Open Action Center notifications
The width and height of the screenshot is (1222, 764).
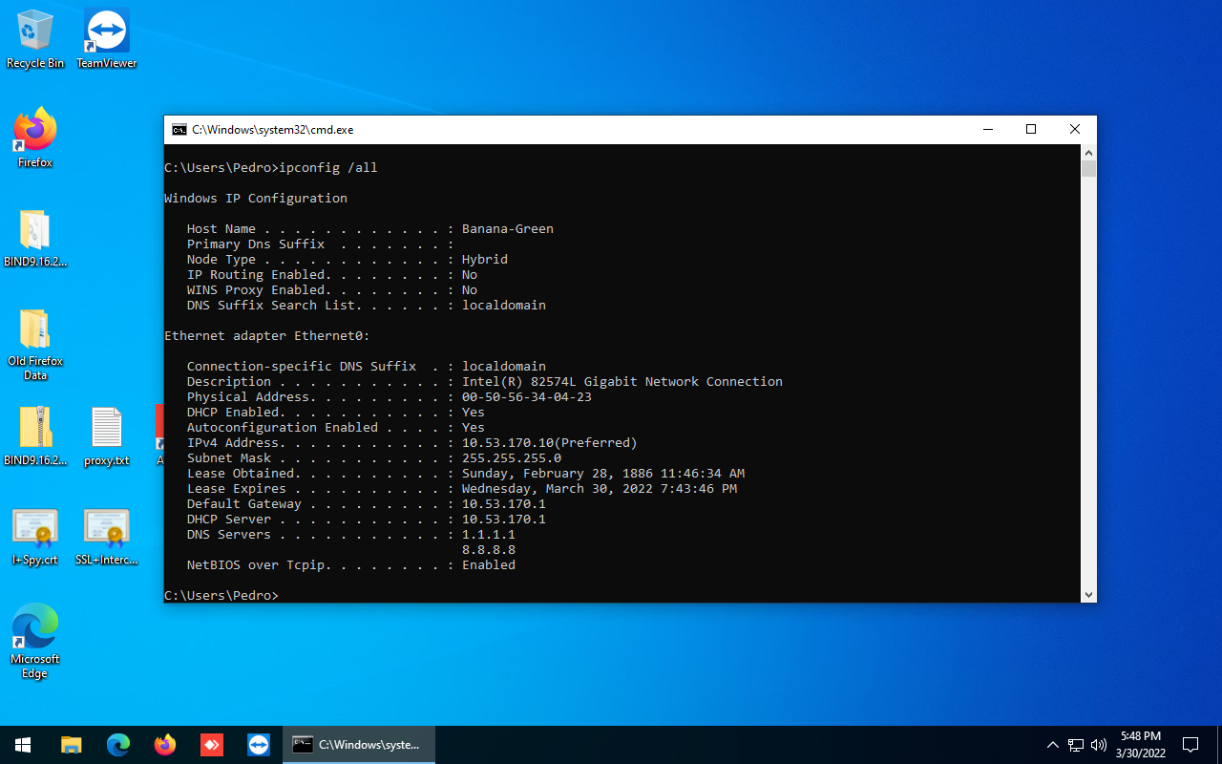(1190, 744)
